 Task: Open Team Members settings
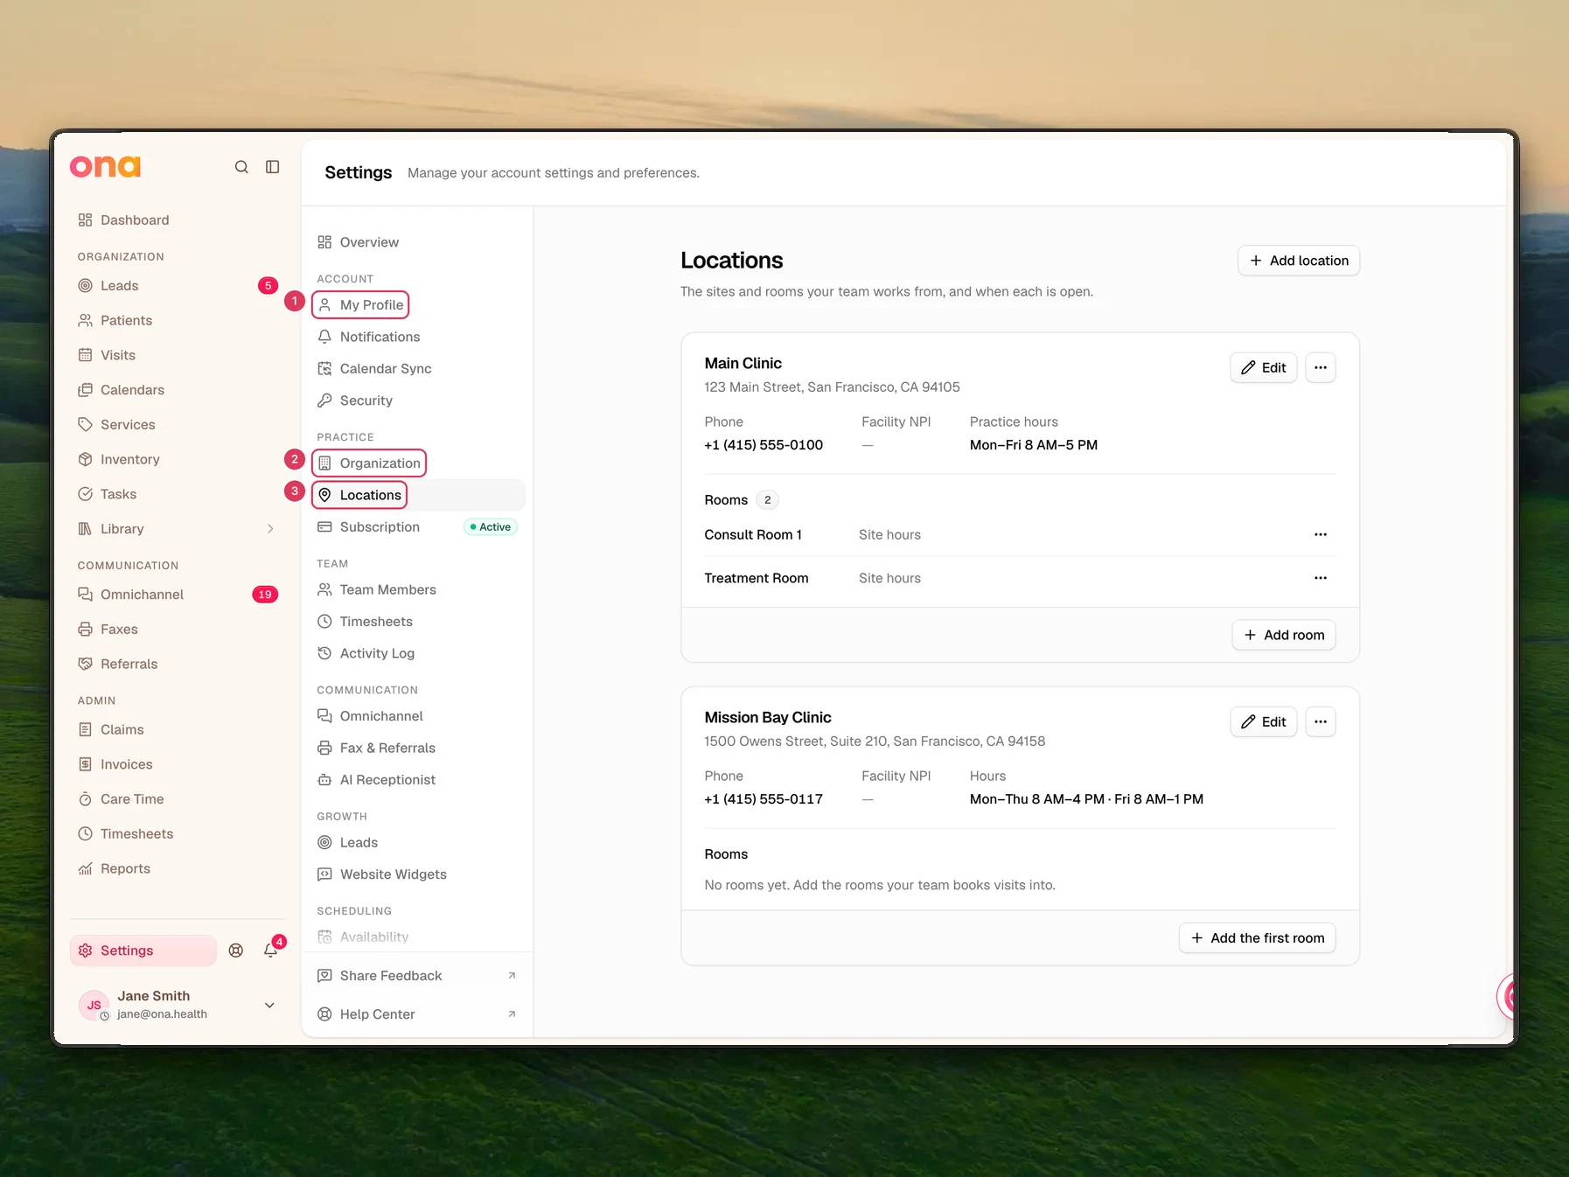(x=417, y=590)
